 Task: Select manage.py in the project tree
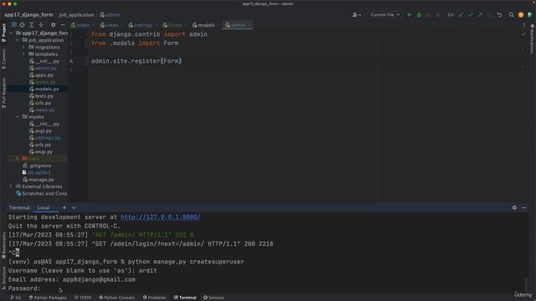click(x=41, y=180)
